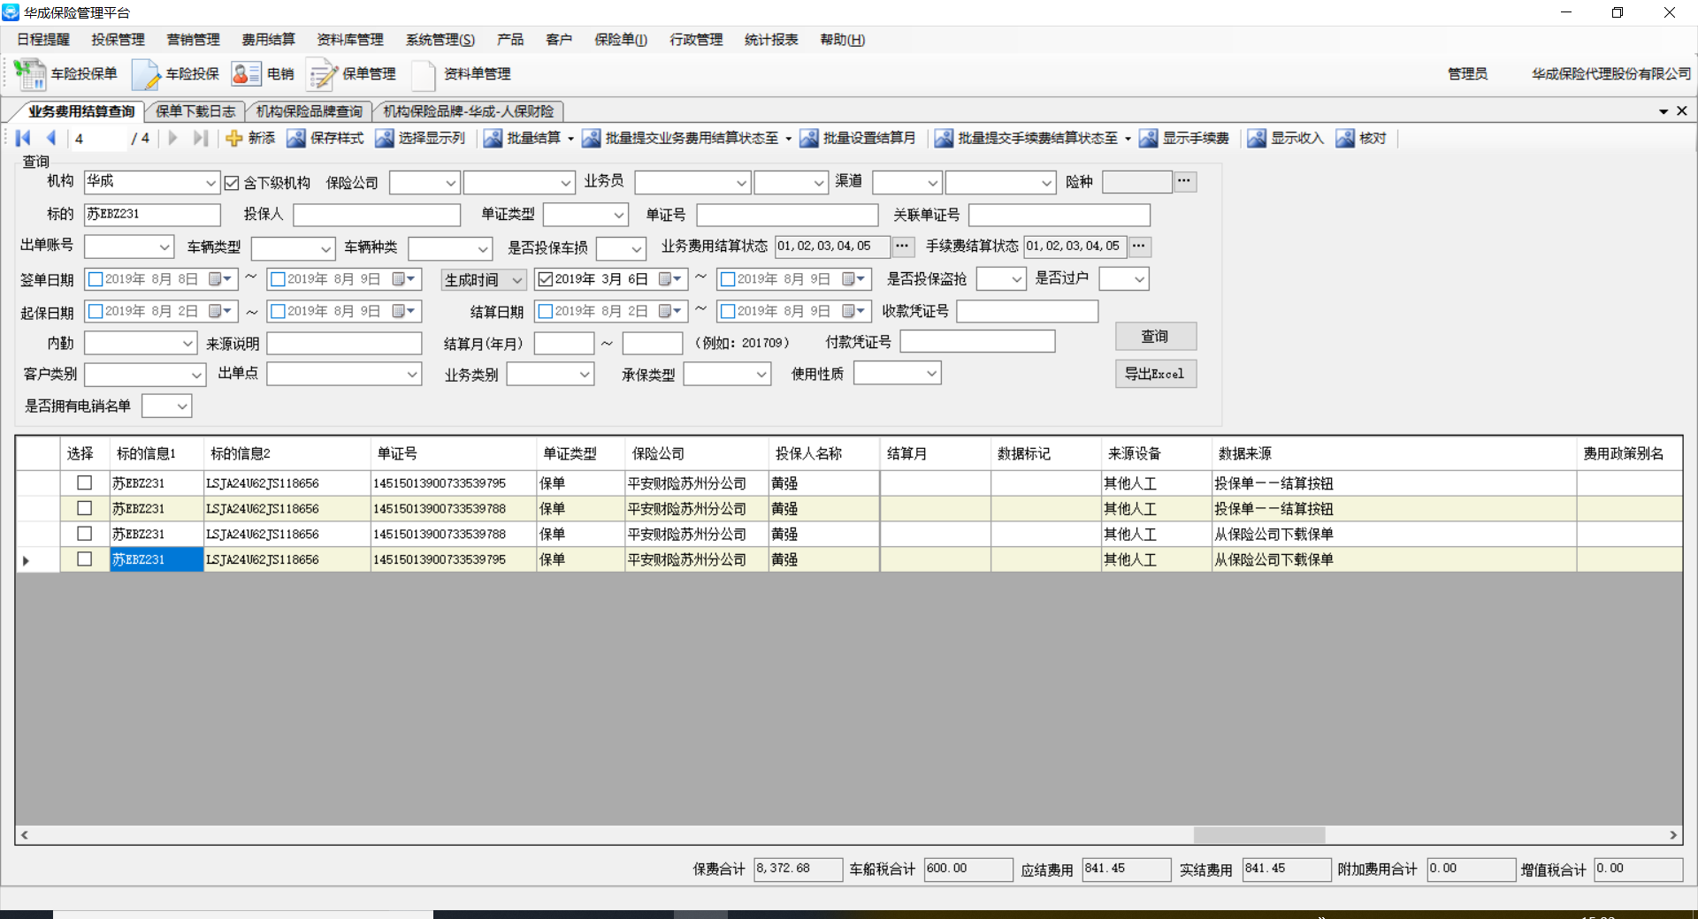Click the 查询 search button
1698x919 pixels.
pyautogui.click(x=1155, y=336)
